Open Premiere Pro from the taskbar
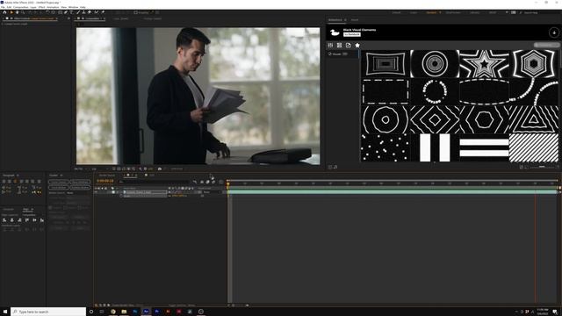 pos(157,312)
